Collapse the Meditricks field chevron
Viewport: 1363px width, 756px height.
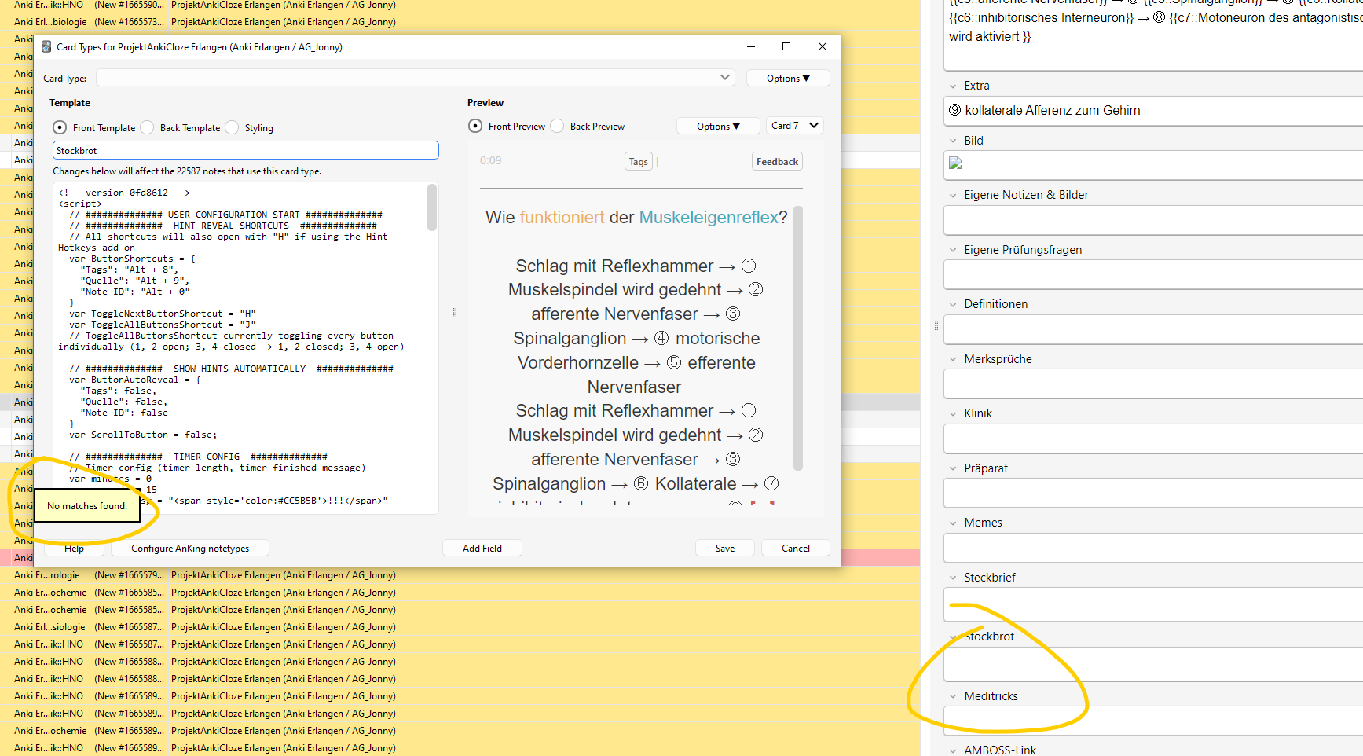point(953,696)
